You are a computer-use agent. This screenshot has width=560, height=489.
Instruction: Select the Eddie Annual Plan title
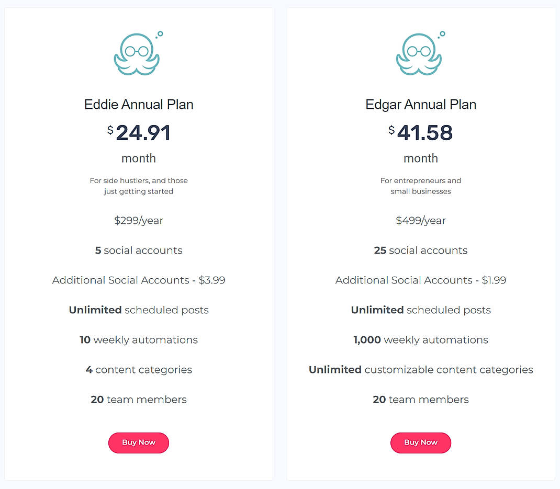(138, 104)
